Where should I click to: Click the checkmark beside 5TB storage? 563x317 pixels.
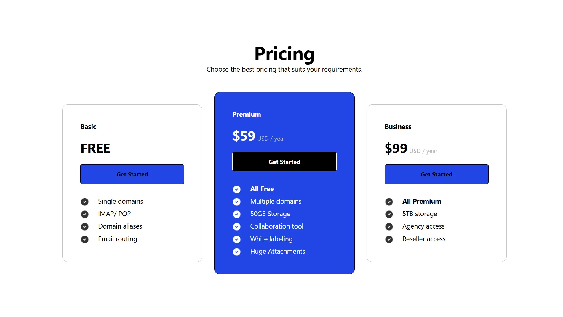pyautogui.click(x=389, y=214)
